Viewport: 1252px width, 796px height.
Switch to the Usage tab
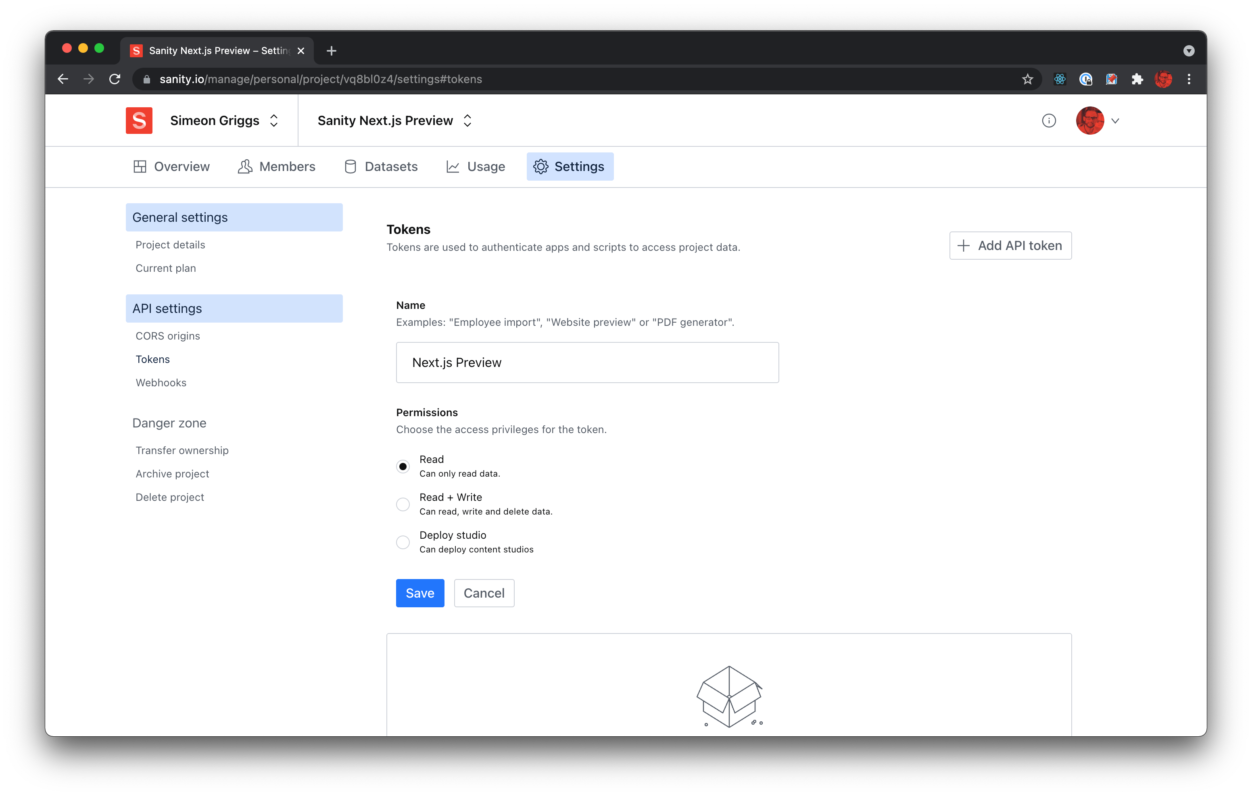pos(476,167)
